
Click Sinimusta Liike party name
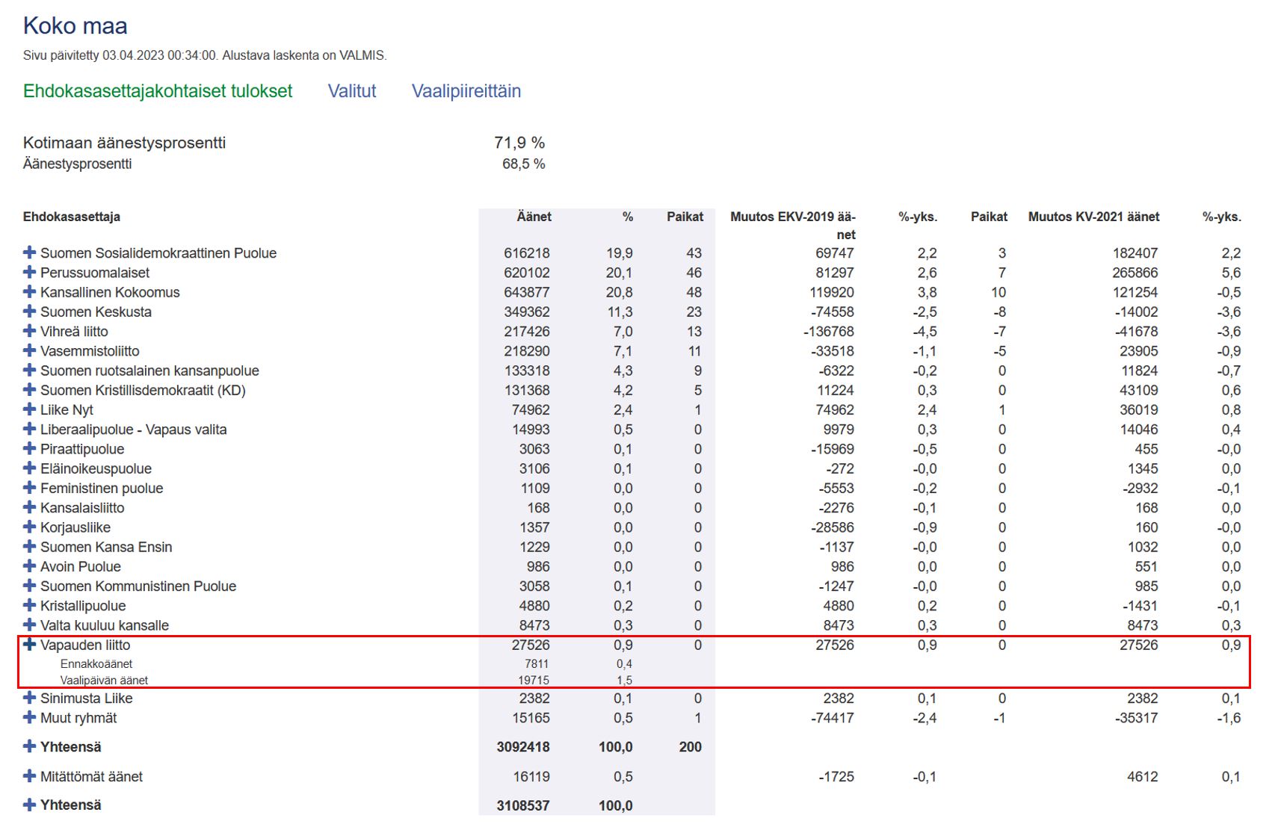(x=86, y=699)
